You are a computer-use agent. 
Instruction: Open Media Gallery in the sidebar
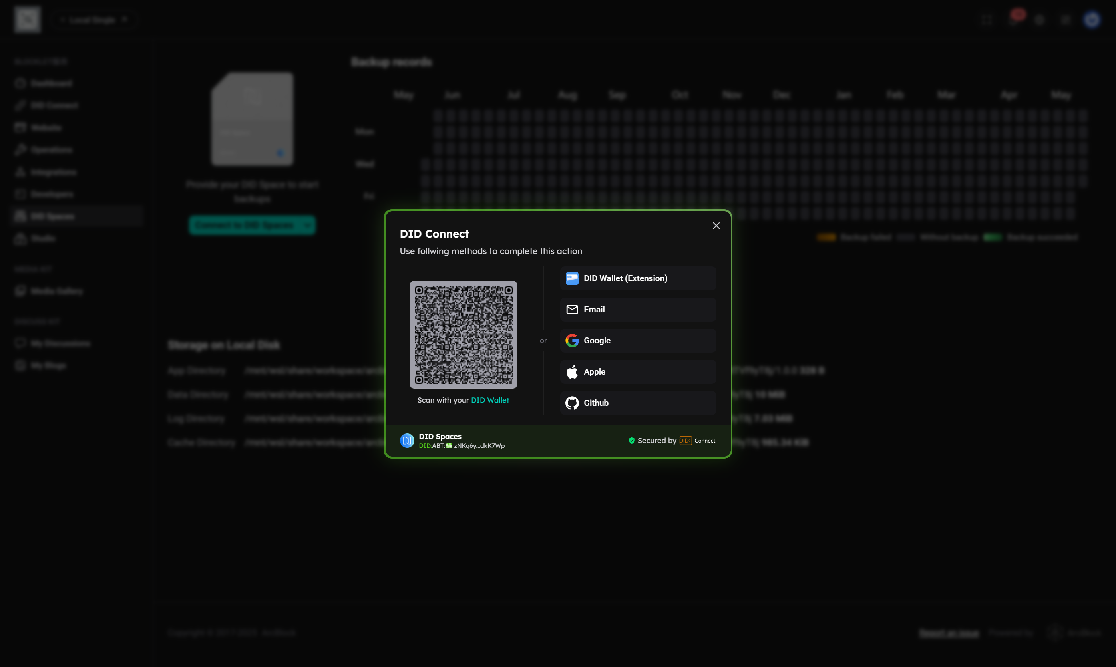pyautogui.click(x=56, y=291)
